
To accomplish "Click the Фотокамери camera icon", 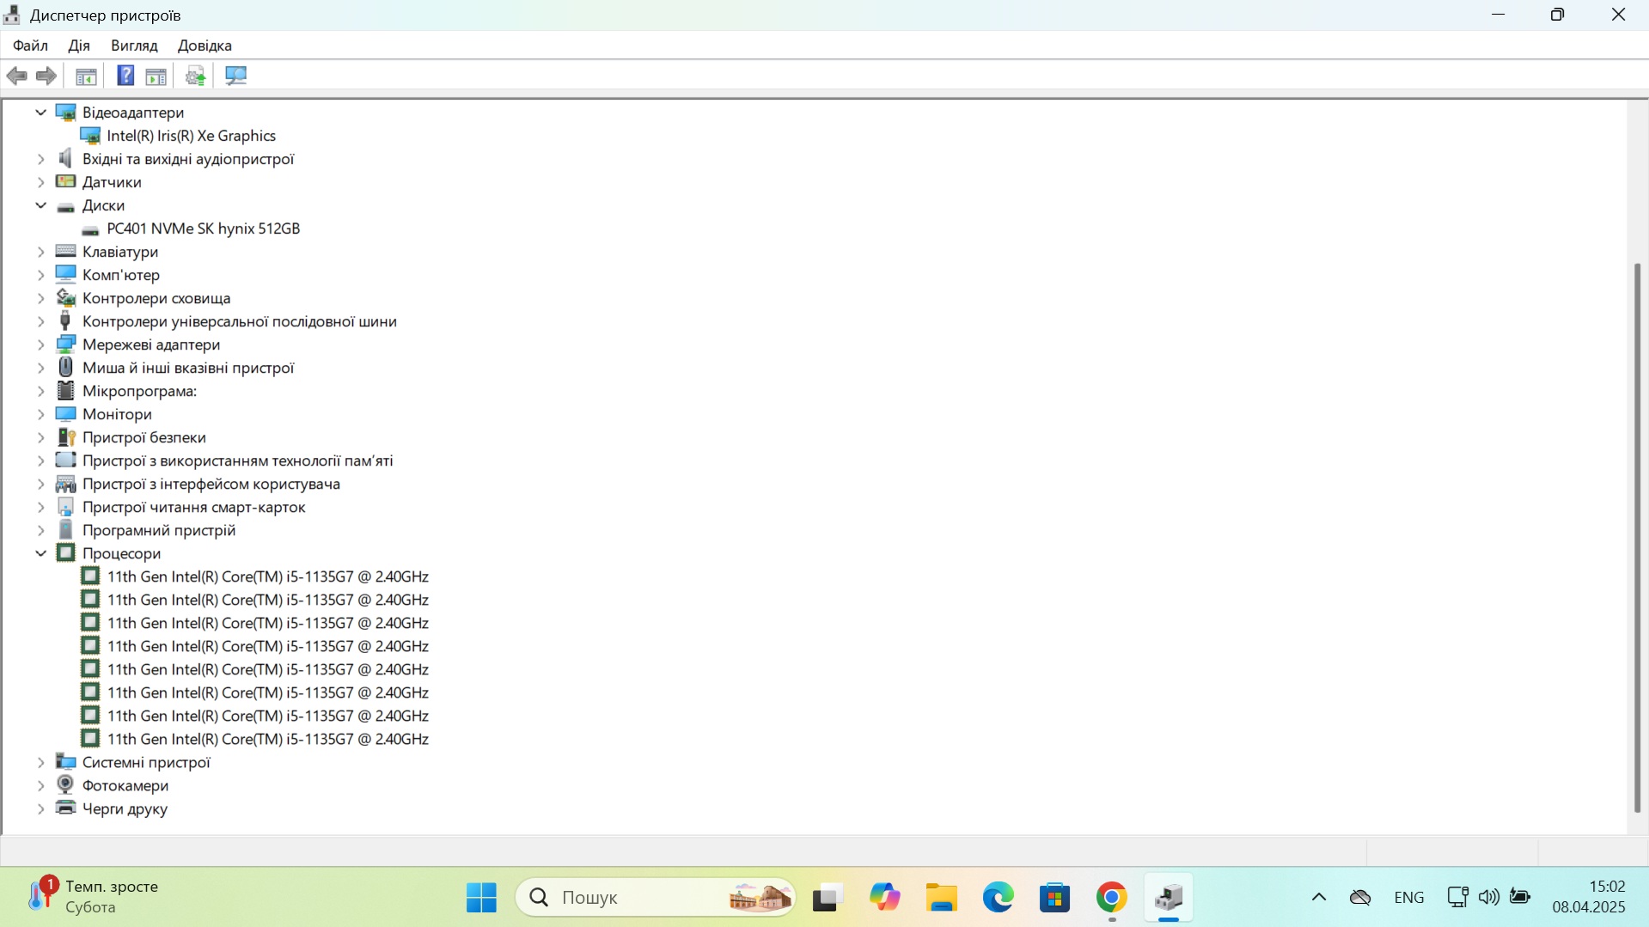I will [66, 785].
